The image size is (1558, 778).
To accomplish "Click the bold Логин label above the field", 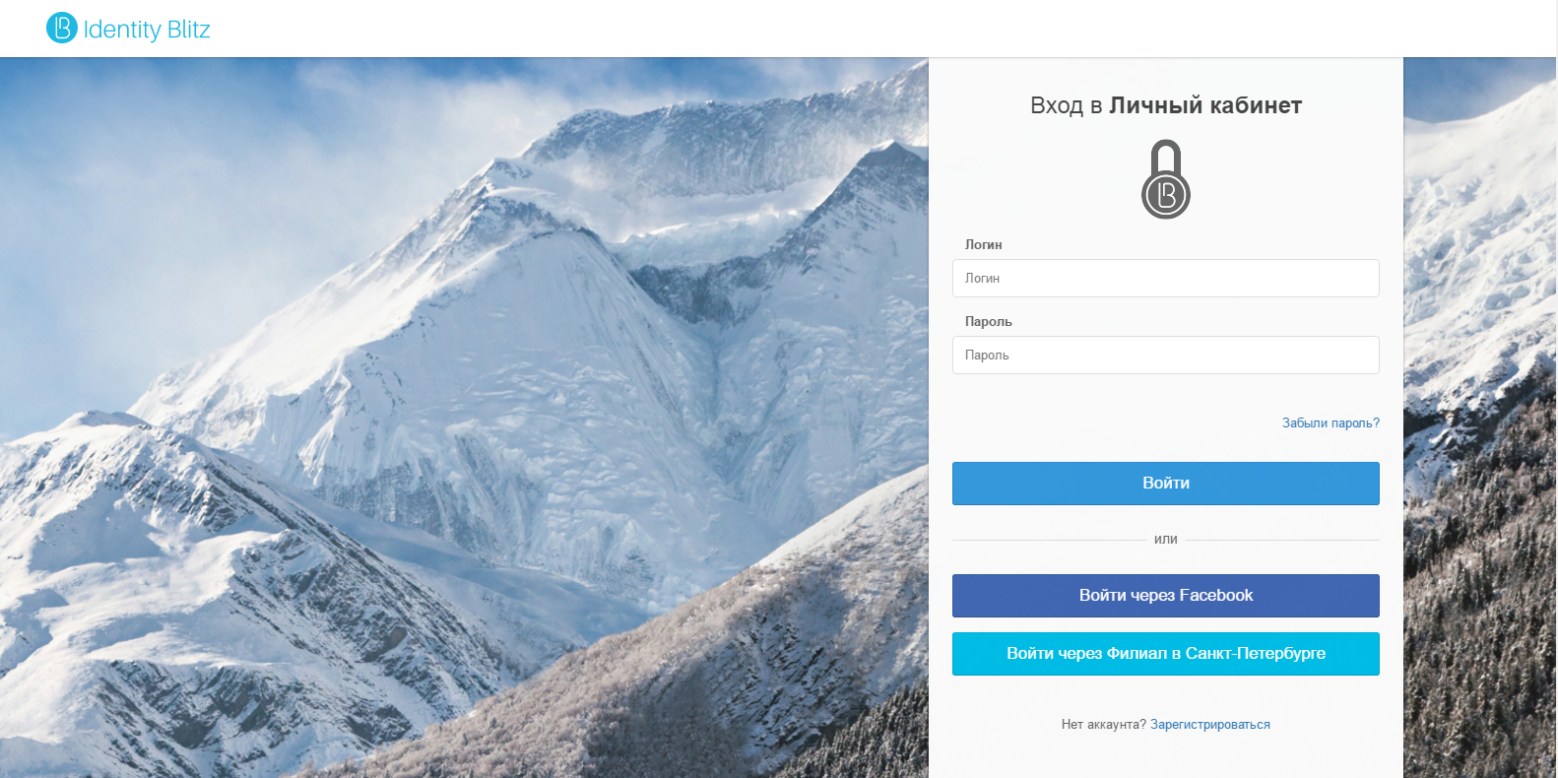I will coord(983,244).
